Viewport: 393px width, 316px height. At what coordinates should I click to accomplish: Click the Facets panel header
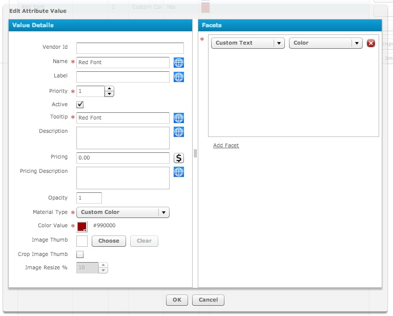pyautogui.click(x=290, y=25)
